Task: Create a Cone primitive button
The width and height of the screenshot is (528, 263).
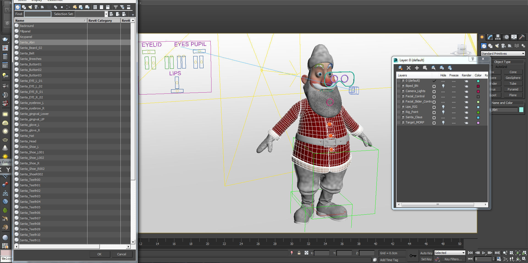Action: [x=513, y=72]
